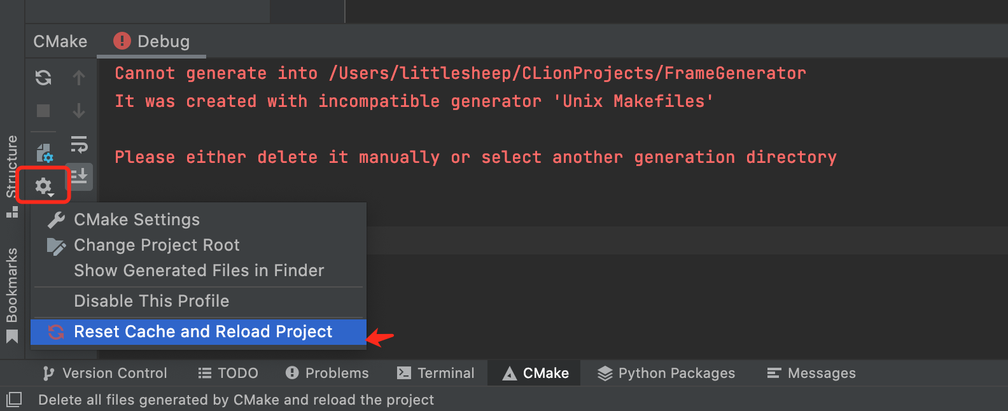Reload the CMake project with circular arrows icon

43,78
